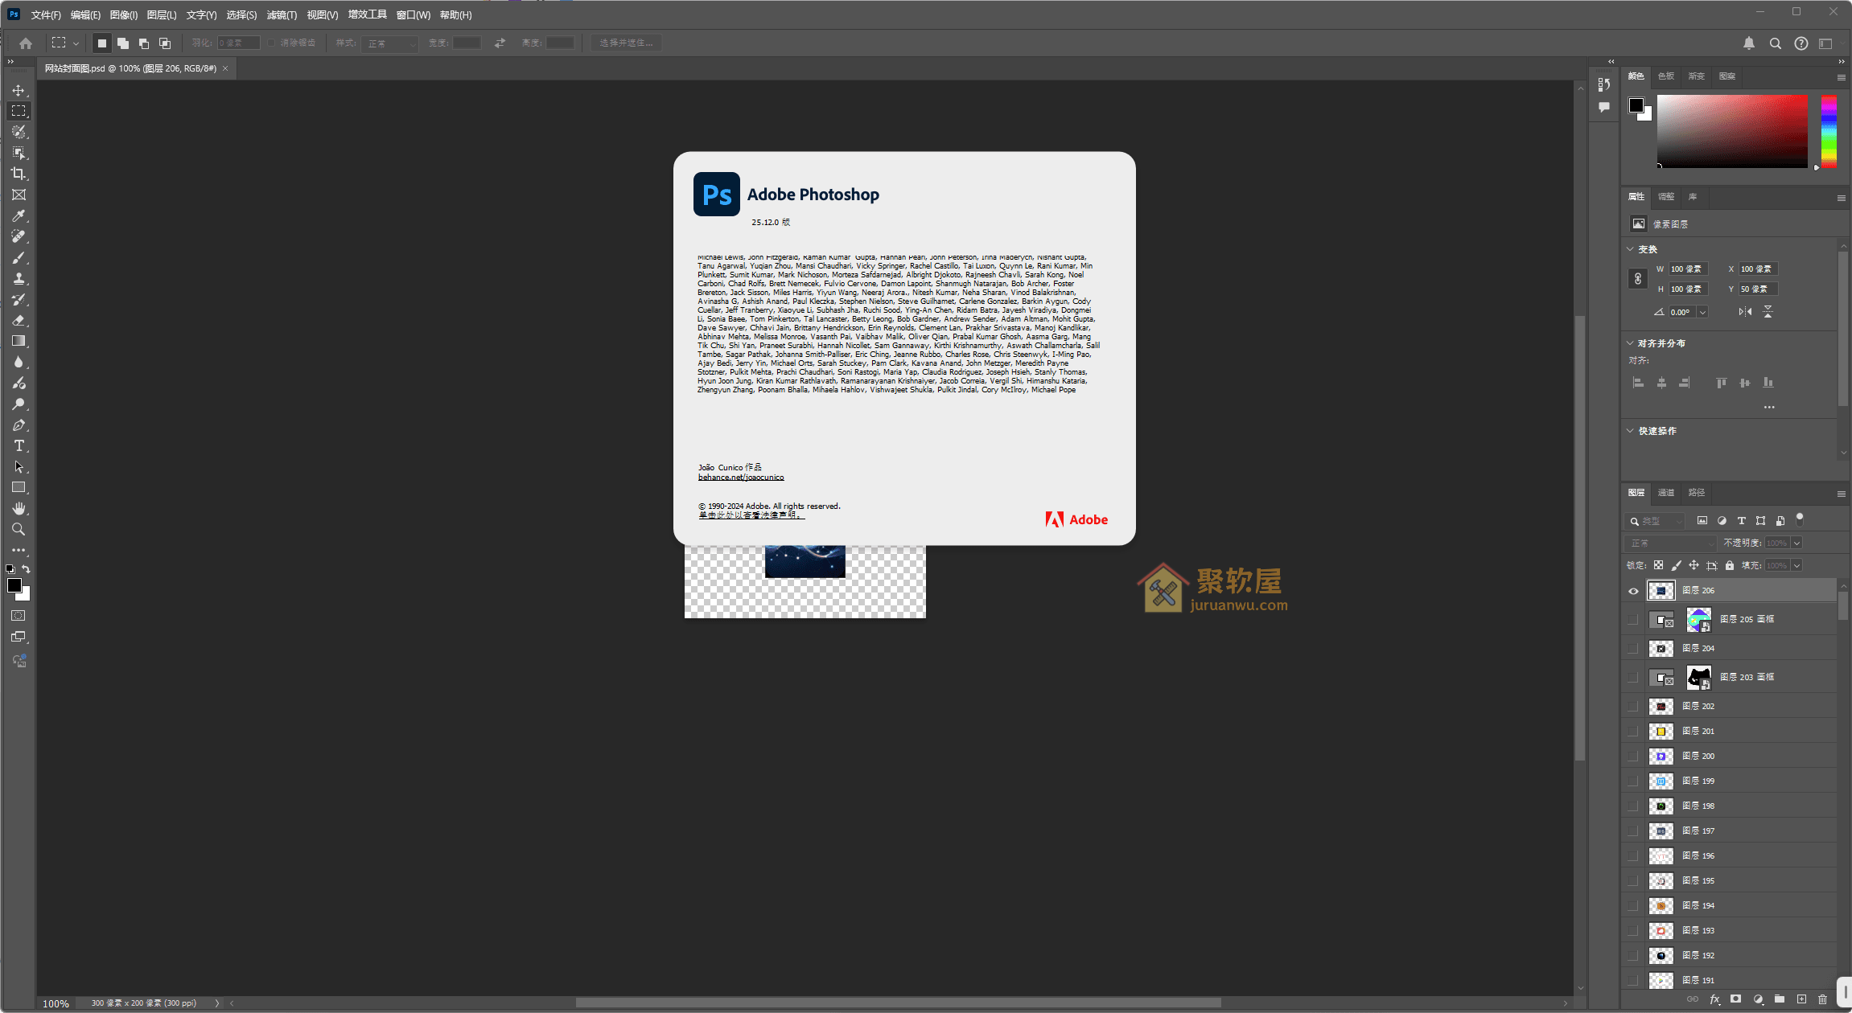Image resolution: width=1852 pixels, height=1013 pixels.
Task: Select the Zoom tool
Action: [18, 529]
